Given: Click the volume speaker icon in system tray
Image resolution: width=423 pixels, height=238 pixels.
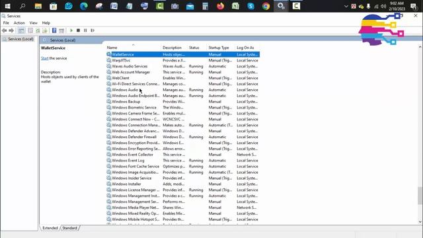Looking at the screenshot, I should pos(383,6).
